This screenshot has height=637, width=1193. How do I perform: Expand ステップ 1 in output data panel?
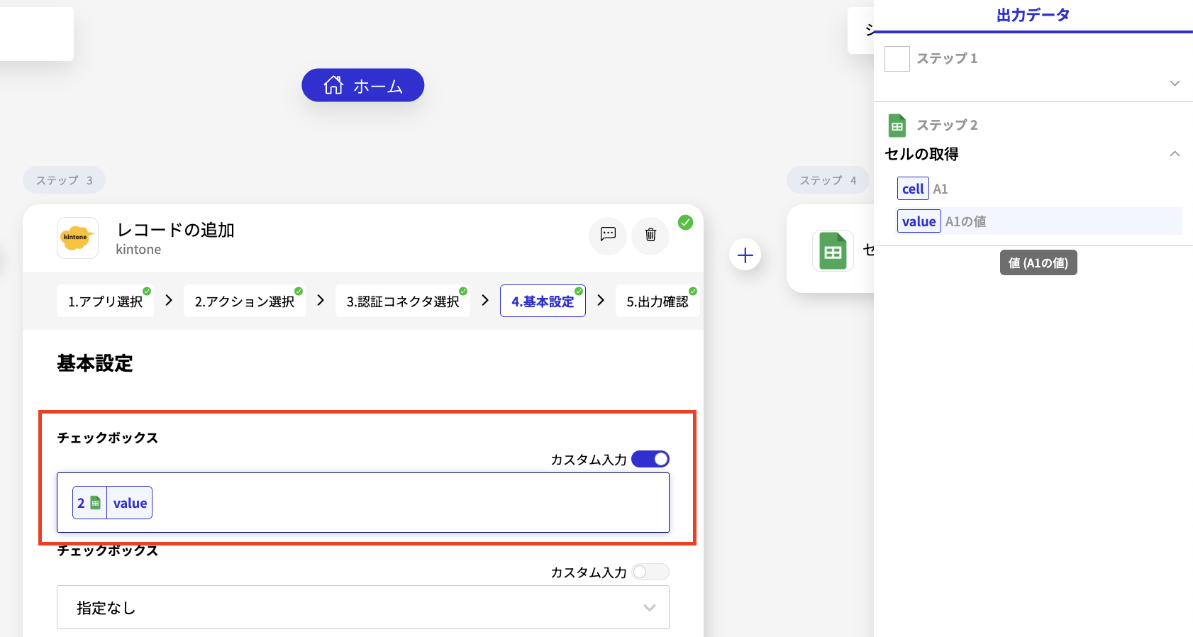(1175, 83)
